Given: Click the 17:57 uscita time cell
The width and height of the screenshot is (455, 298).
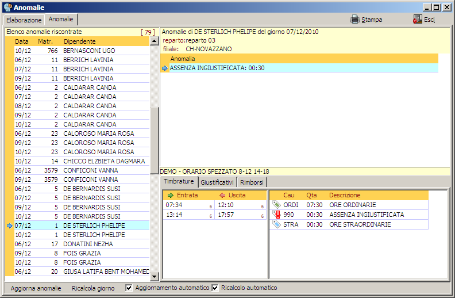Looking at the screenshot, I should point(240,215).
